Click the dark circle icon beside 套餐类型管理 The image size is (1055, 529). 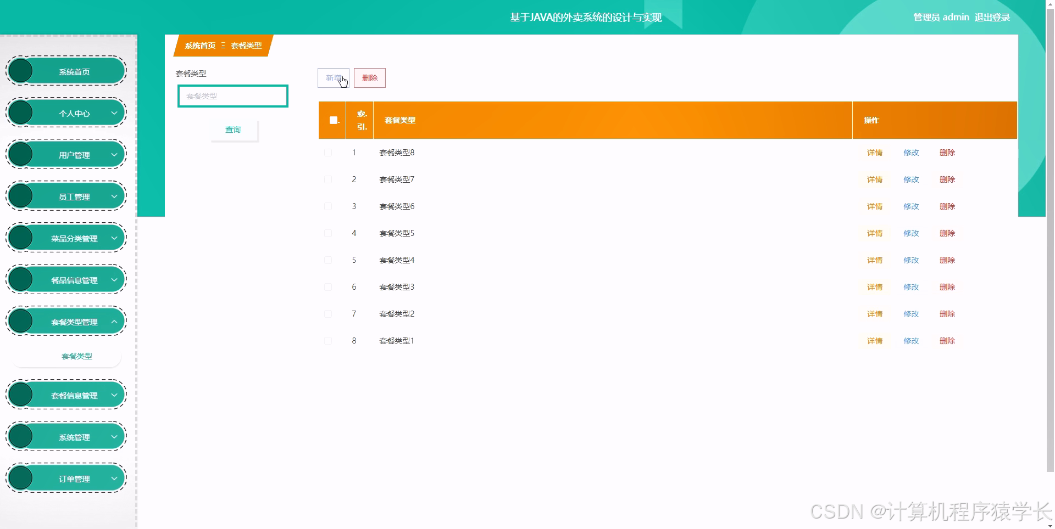pyautogui.click(x=21, y=321)
